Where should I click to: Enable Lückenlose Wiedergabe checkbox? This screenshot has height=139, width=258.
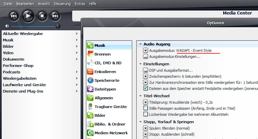click(145, 114)
